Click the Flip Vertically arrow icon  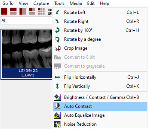coord(57,86)
